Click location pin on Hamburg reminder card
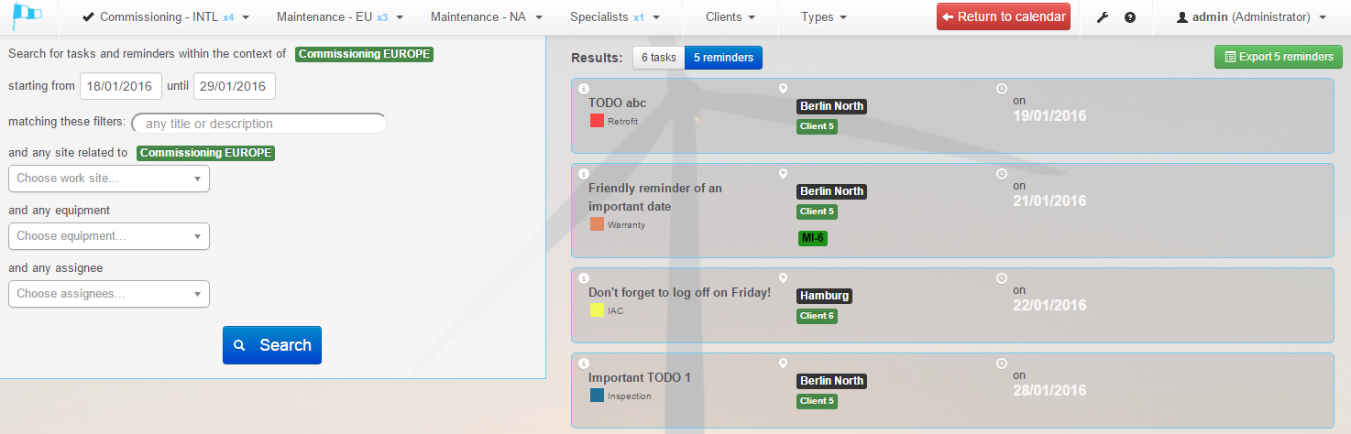Screen dimensions: 1351x434 click(783, 278)
